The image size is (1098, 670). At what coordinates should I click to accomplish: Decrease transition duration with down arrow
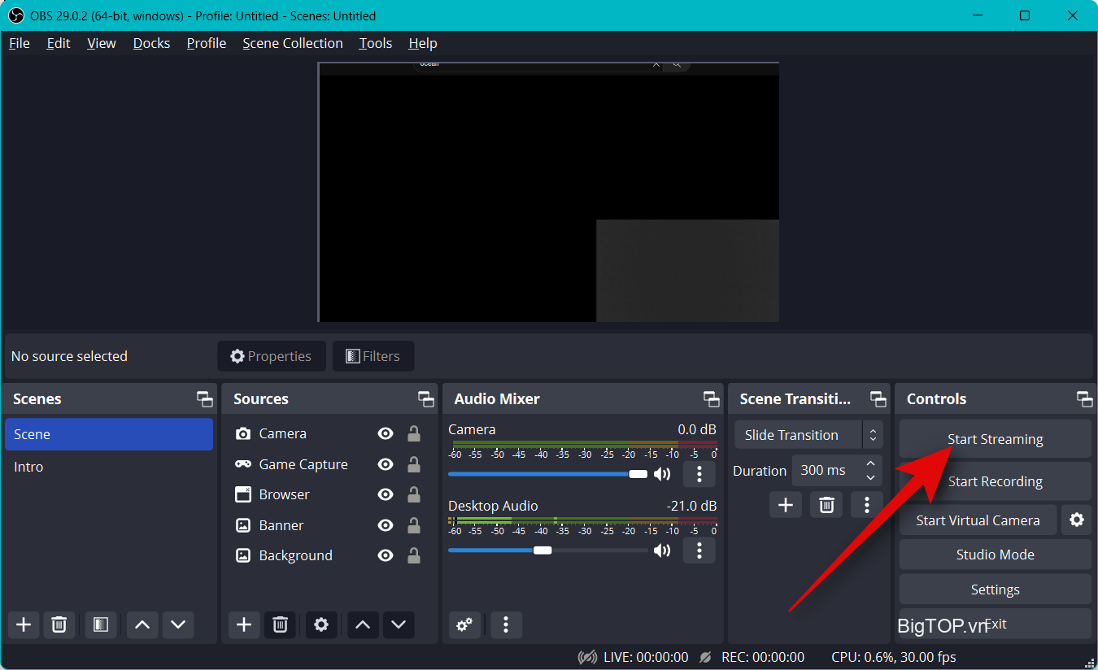click(x=871, y=478)
